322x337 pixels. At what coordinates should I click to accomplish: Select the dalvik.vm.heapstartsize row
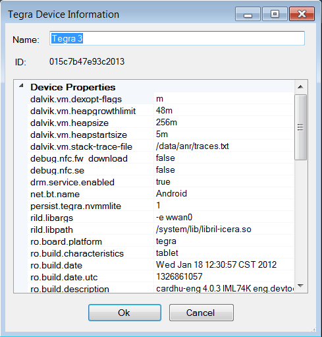161,135
